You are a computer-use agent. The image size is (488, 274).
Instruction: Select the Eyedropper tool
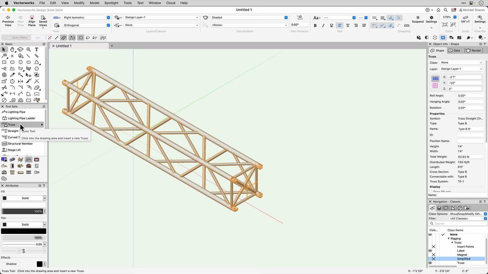[12, 75]
